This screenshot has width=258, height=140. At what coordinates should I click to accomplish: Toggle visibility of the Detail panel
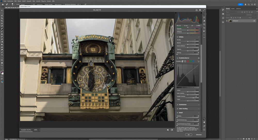point(199,113)
